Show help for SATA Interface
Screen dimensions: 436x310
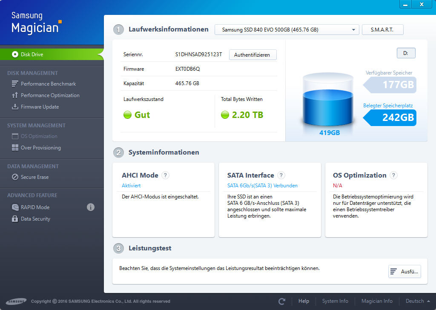click(281, 175)
